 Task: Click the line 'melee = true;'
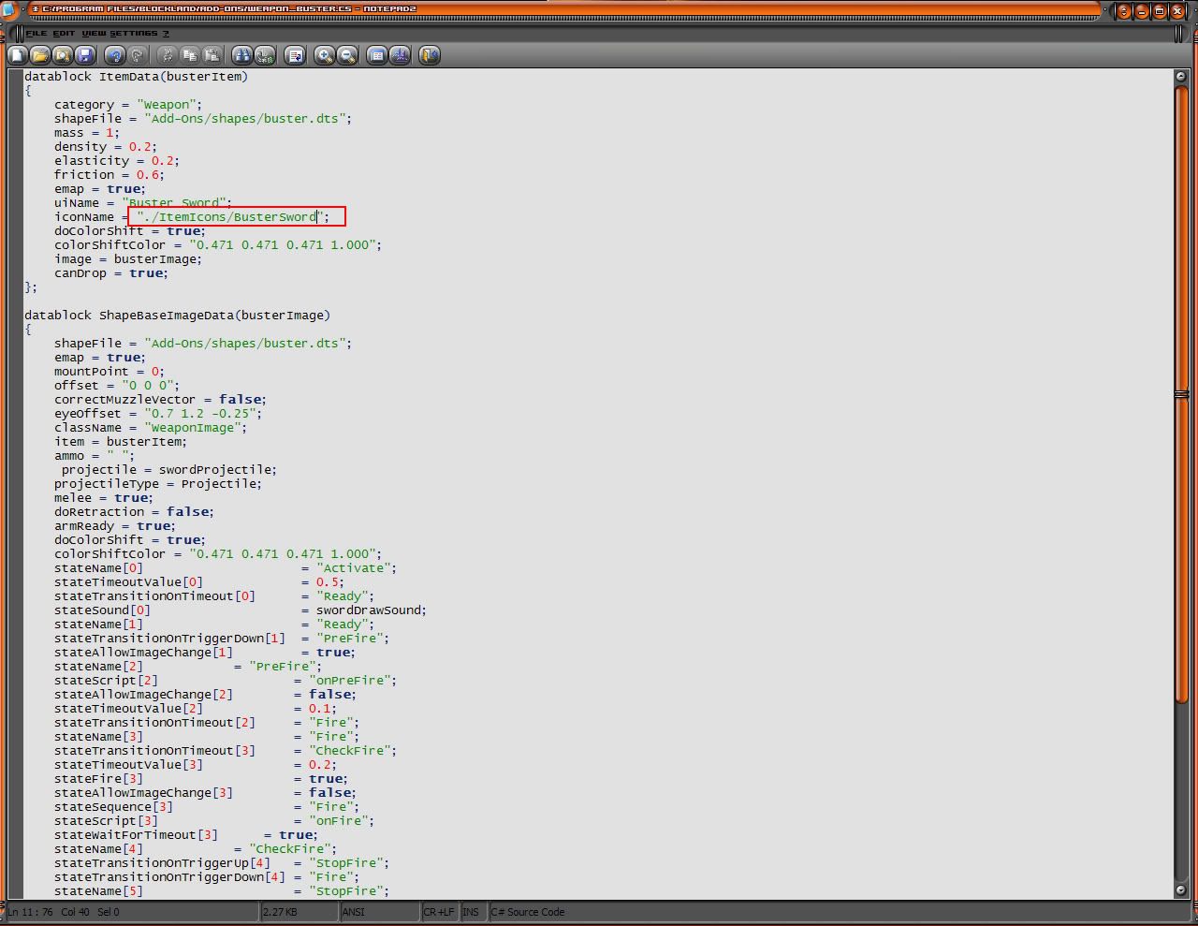[104, 498]
